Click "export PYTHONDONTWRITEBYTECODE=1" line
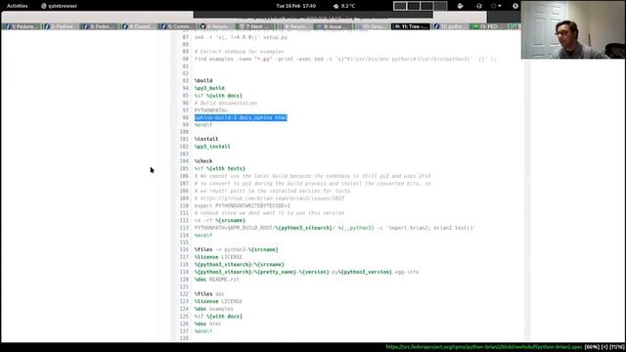The height and width of the screenshot is (352, 626). [243, 206]
